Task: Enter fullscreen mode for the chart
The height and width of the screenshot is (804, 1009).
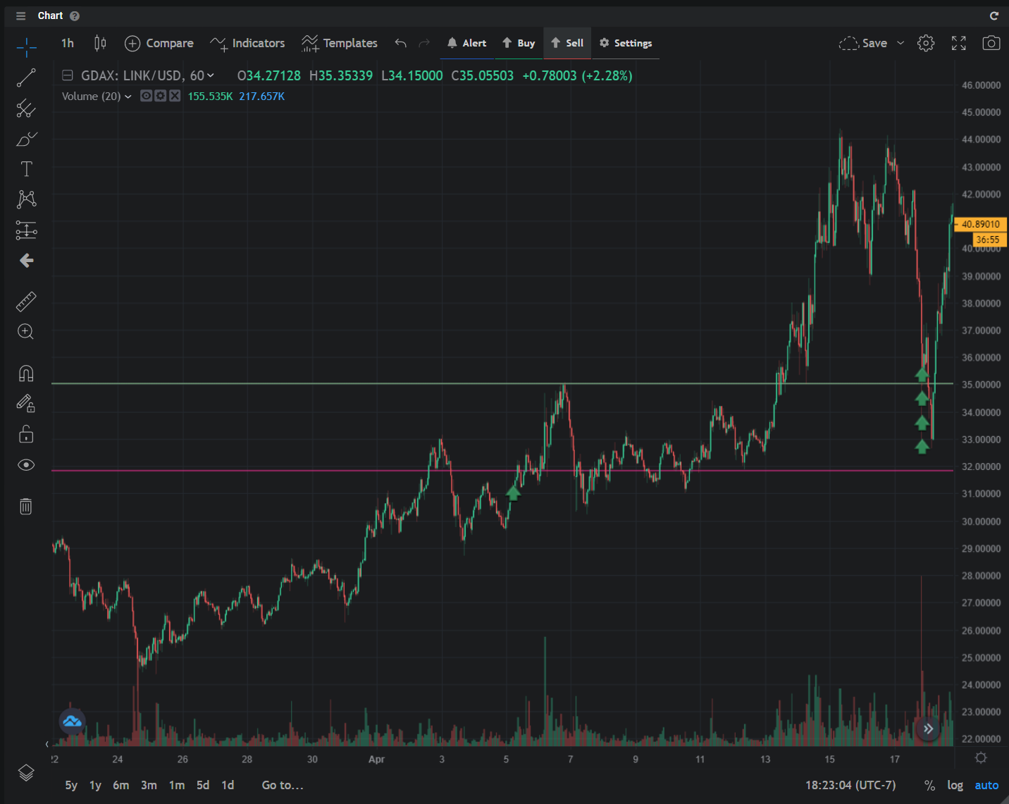Action: pos(958,43)
